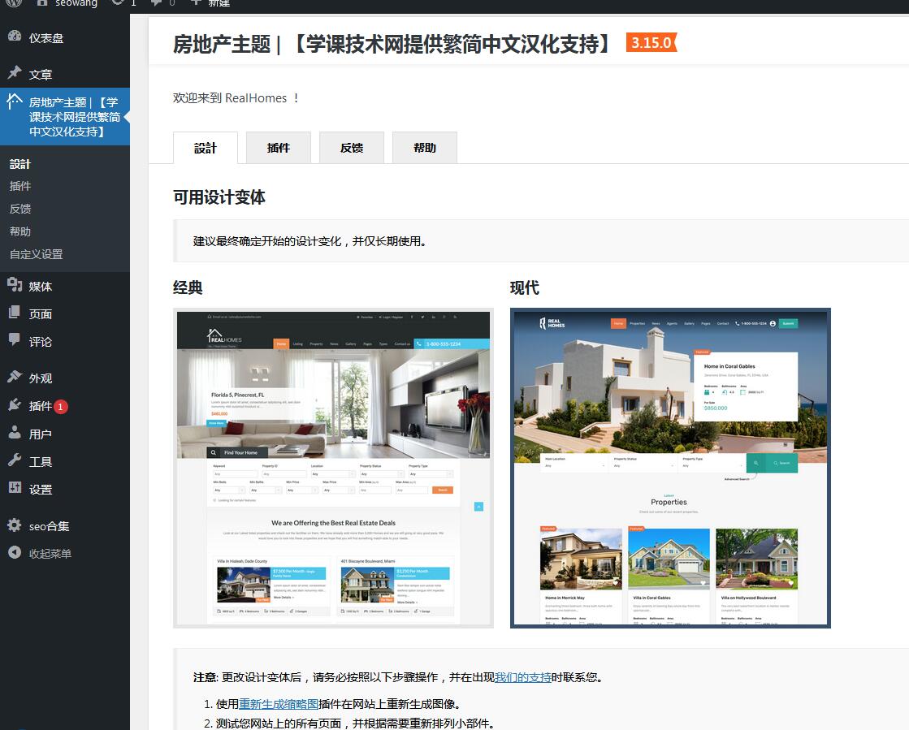Click the pin icon beside 文章
909x730 pixels.
pos(15,73)
